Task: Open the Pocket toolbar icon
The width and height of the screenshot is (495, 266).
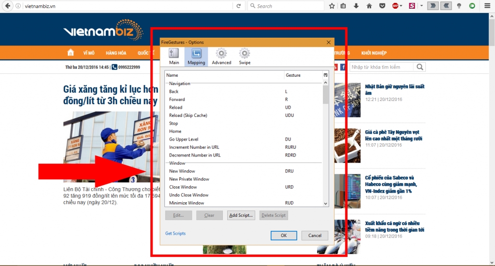Action: click(x=382, y=6)
